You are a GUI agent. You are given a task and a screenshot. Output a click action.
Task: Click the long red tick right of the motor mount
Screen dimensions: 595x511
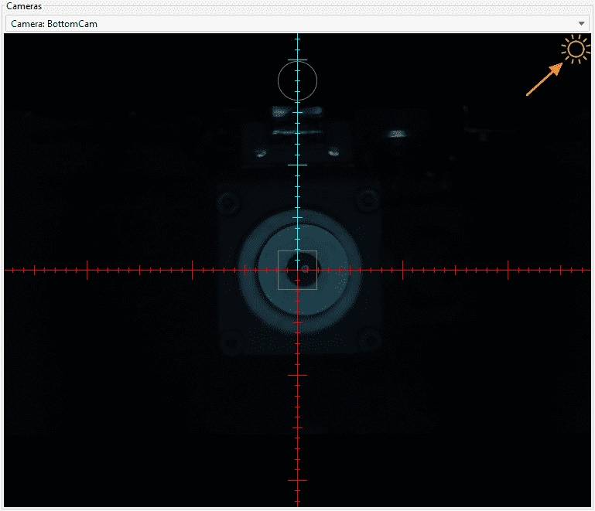pos(402,270)
